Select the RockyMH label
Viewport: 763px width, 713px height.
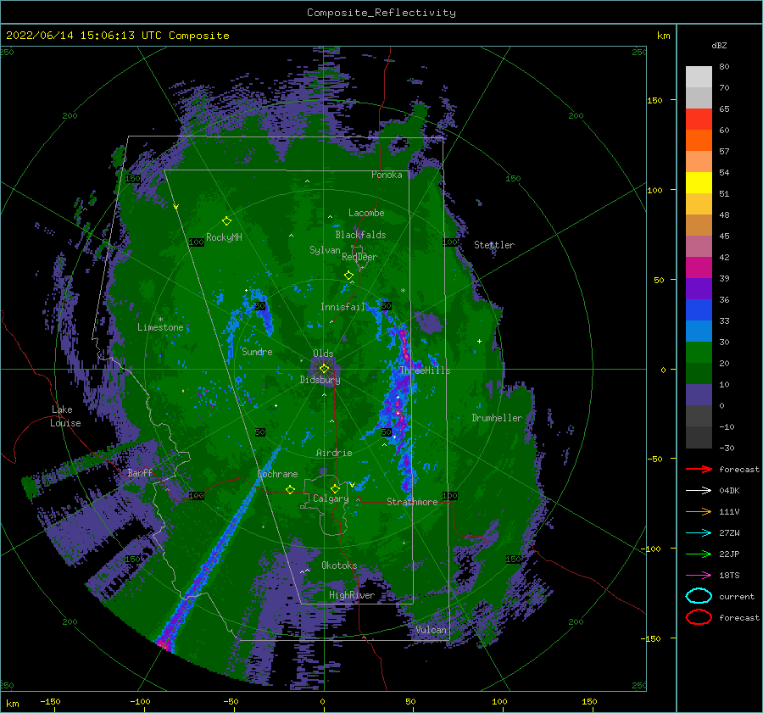224,237
